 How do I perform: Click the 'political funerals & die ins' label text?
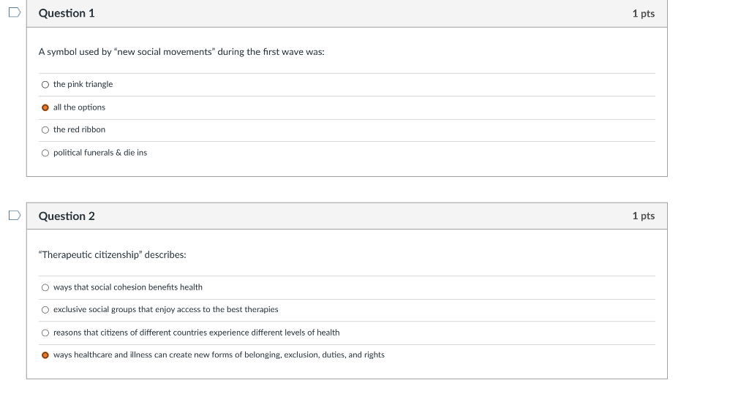(100, 153)
